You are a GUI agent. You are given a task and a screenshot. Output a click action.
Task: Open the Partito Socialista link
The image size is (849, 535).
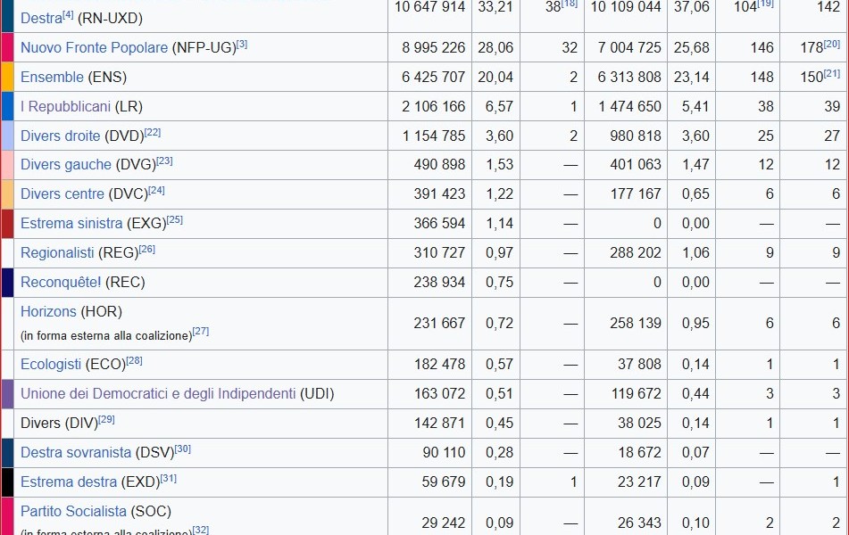(73, 512)
